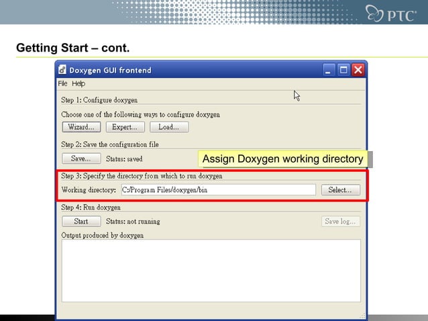This screenshot has height=321, width=428.
Task: Close the Doxygen GUI frontend window
Action: click(x=358, y=70)
